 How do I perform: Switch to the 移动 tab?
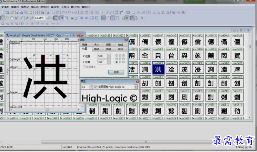(98, 49)
